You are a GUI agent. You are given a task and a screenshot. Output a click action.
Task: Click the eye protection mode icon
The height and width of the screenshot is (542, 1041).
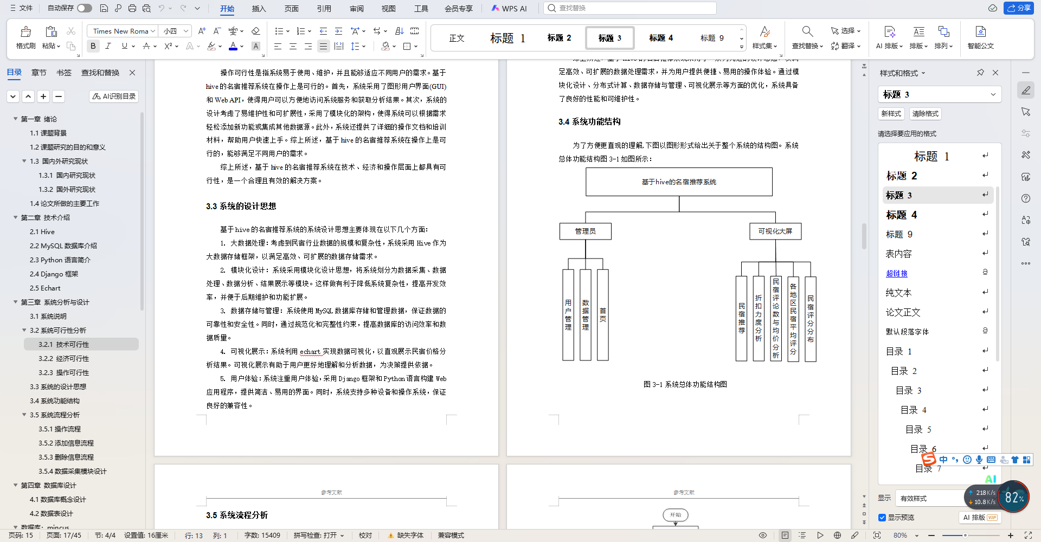coord(763,535)
